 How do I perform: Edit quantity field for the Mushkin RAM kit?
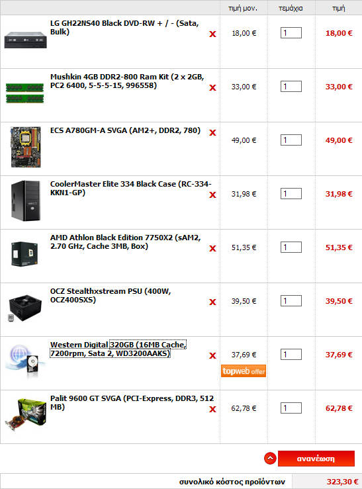coord(291,87)
